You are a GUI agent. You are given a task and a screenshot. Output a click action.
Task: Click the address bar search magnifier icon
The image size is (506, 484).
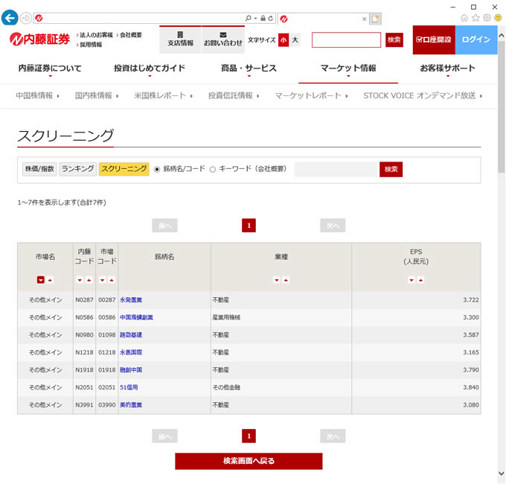click(x=248, y=18)
